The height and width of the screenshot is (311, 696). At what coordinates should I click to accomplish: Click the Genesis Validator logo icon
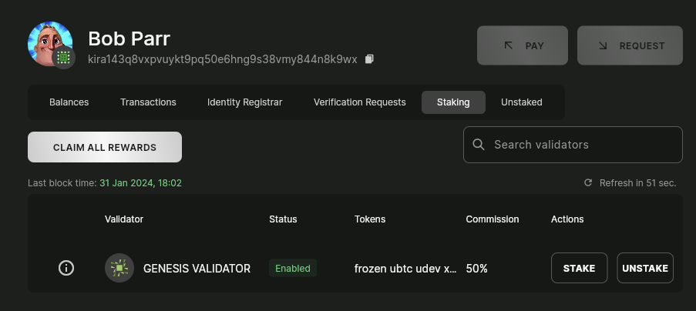pos(119,268)
